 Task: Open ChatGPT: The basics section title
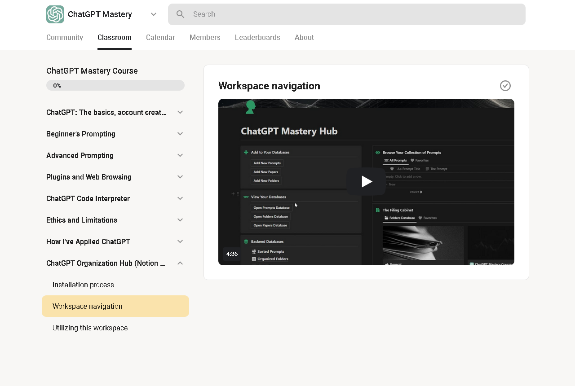(106, 112)
